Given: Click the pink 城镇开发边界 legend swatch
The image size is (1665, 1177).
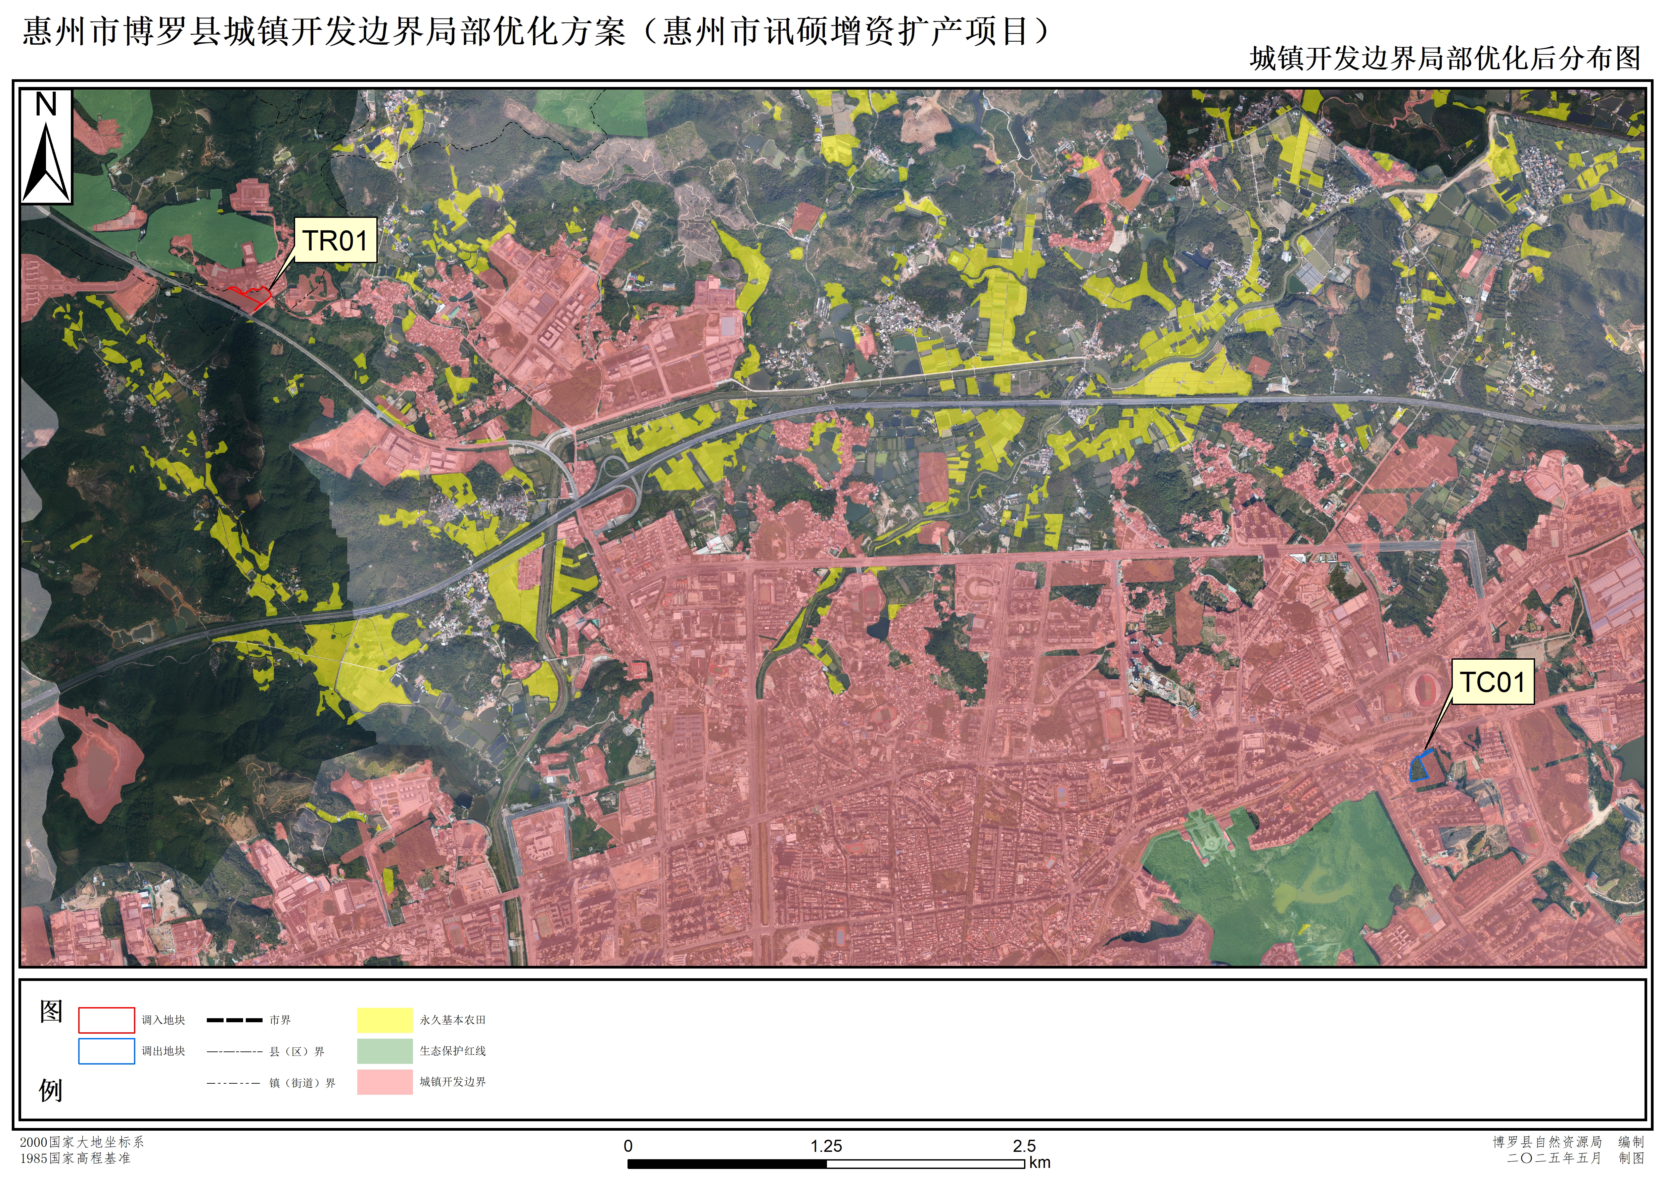Looking at the screenshot, I should pyautogui.click(x=384, y=1082).
